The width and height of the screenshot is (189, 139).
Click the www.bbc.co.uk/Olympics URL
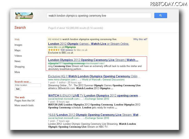click(62, 47)
